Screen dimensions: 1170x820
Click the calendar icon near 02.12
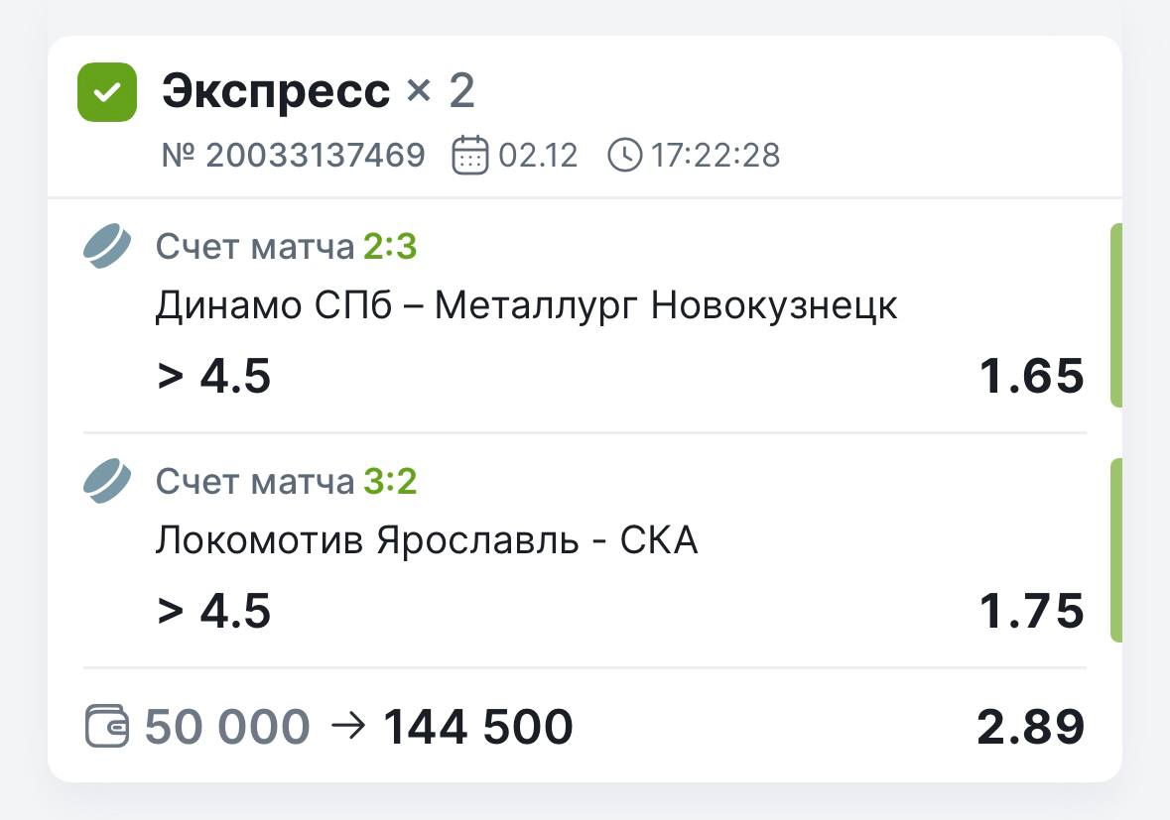click(x=470, y=156)
